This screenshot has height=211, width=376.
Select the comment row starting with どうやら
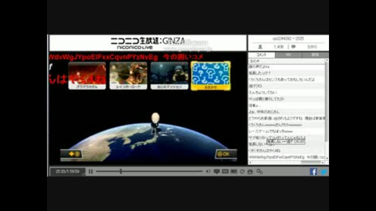[286, 118]
